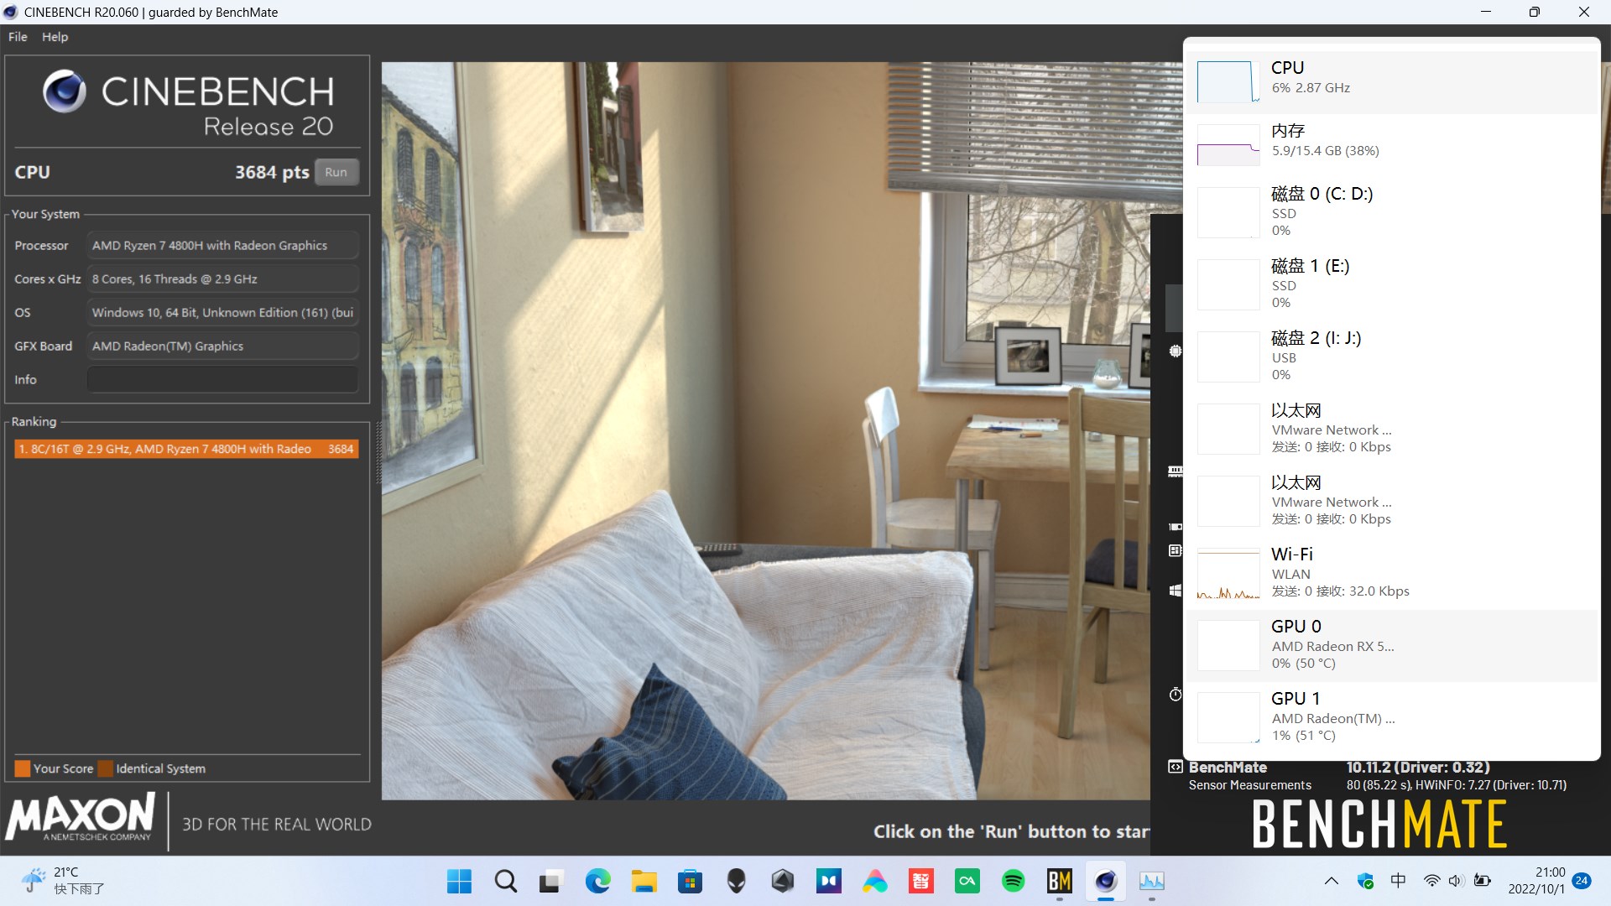The width and height of the screenshot is (1611, 906).
Task: Open the volume speaker tray icon
Action: pos(1456,881)
